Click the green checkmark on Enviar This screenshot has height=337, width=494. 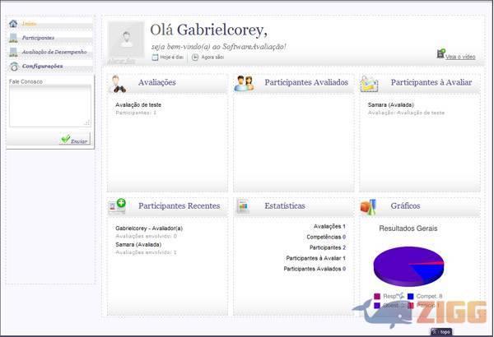pos(66,138)
